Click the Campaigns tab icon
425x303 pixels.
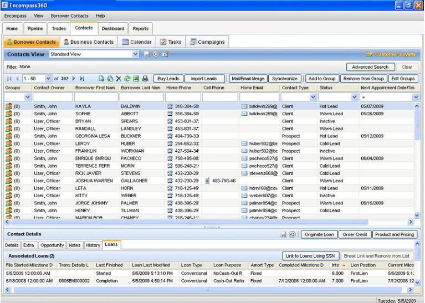click(x=193, y=42)
